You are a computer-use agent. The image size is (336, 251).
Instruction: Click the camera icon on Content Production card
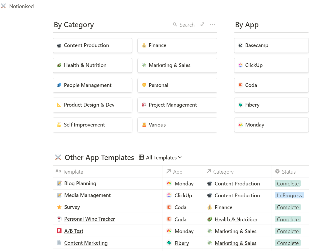tap(59, 45)
